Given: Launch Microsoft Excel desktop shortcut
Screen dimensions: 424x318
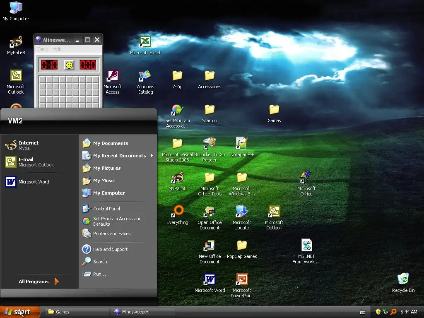Looking at the screenshot, I should click(145, 45).
